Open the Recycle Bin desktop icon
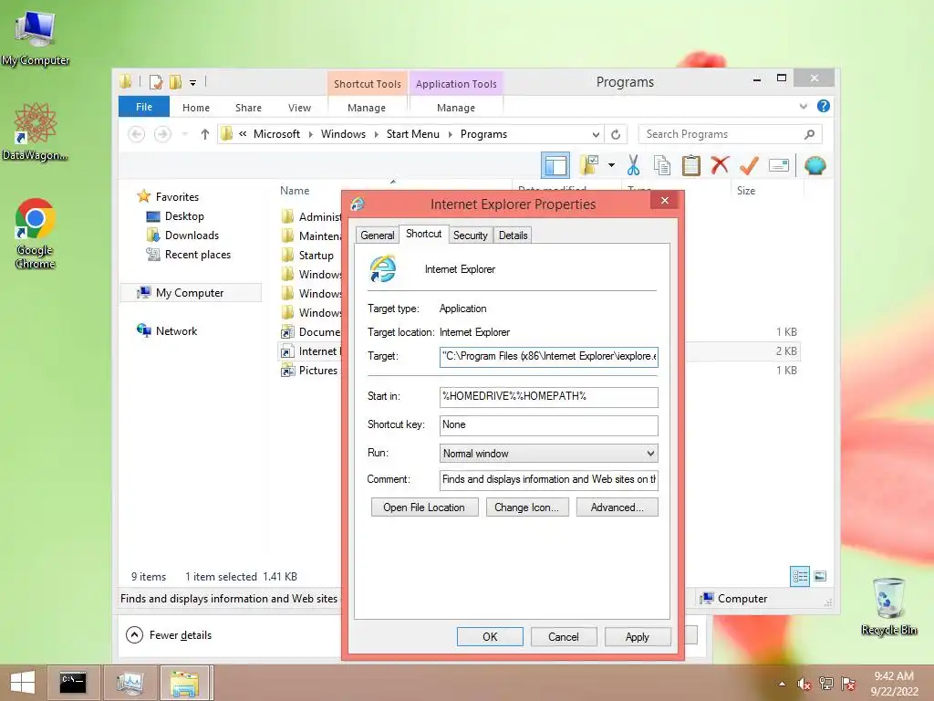 (888, 606)
